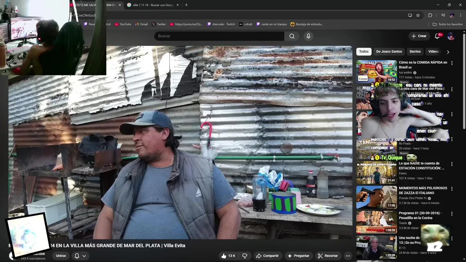Open Estación Constitución video thumbnail
The image size is (466, 262).
[376, 173]
